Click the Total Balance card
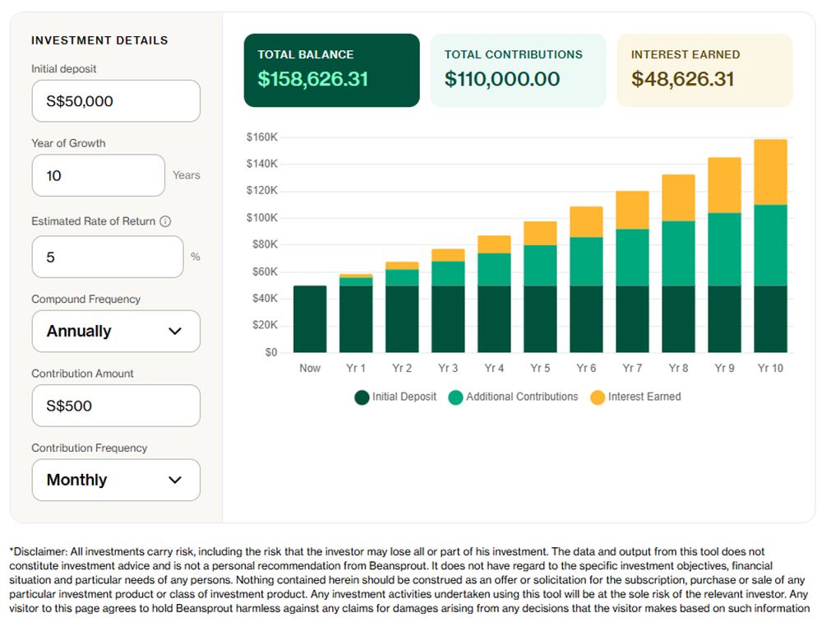 point(332,70)
